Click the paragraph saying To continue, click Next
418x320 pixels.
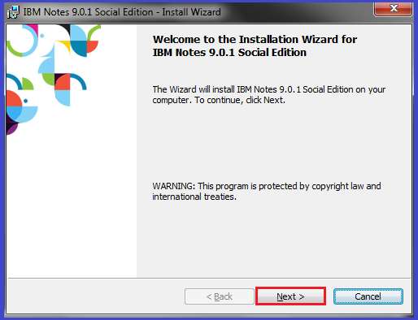point(269,95)
